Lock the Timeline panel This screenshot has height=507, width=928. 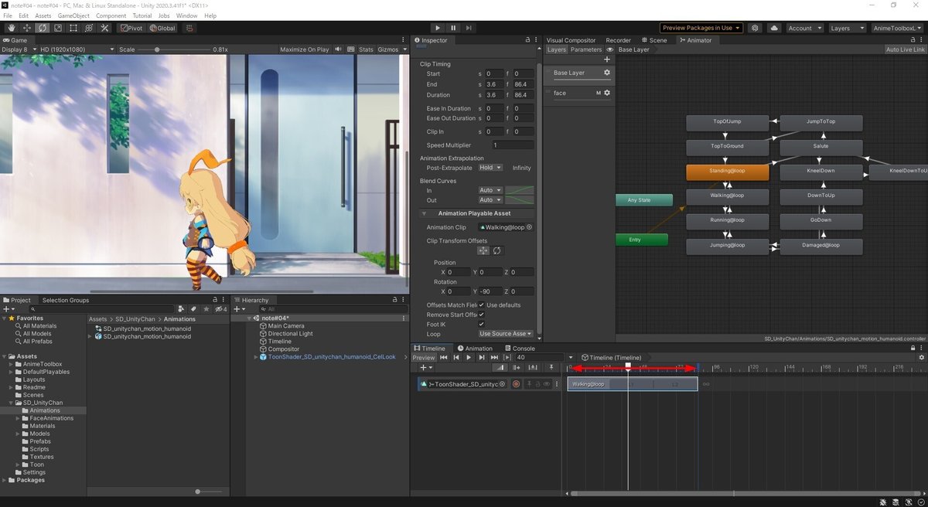tap(913, 349)
